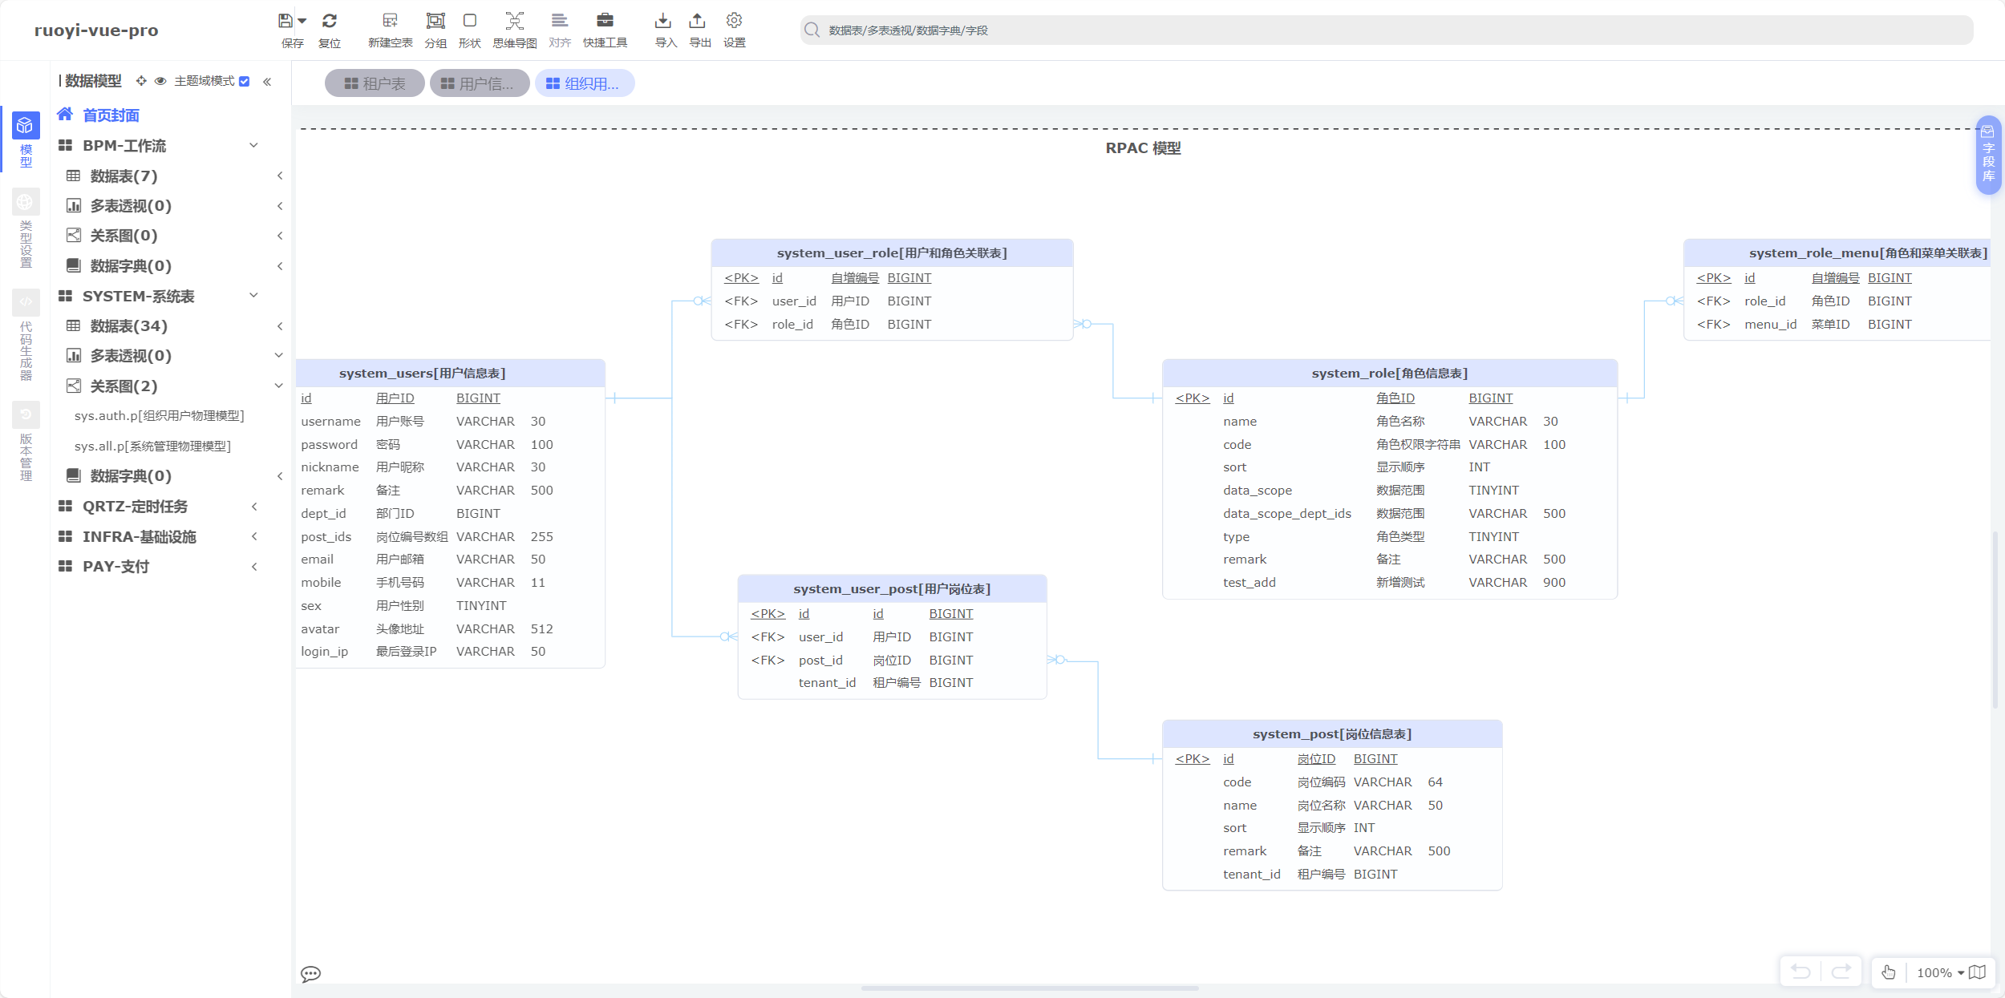Viewport: 2005px width, 998px height.
Task: Click the Group (分组) tool icon
Action: (x=435, y=21)
